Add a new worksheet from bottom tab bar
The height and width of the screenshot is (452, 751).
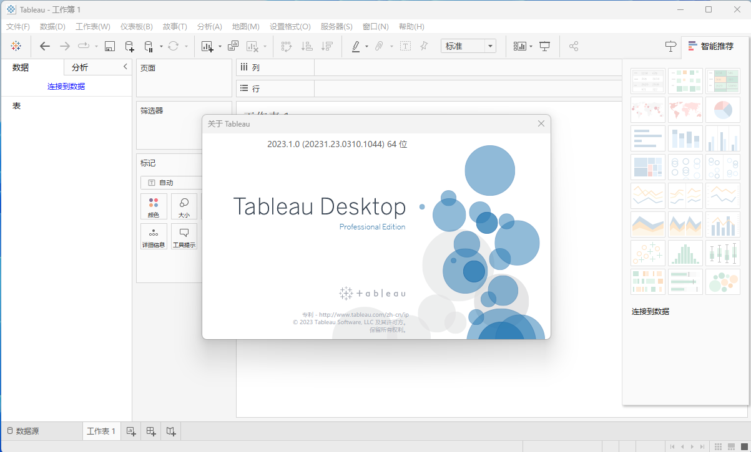tap(131, 431)
